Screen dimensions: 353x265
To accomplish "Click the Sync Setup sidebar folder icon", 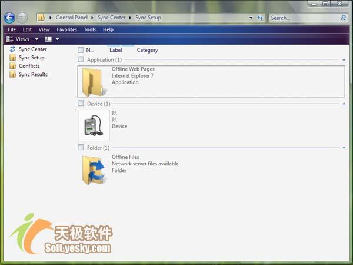I will point(13,58).
